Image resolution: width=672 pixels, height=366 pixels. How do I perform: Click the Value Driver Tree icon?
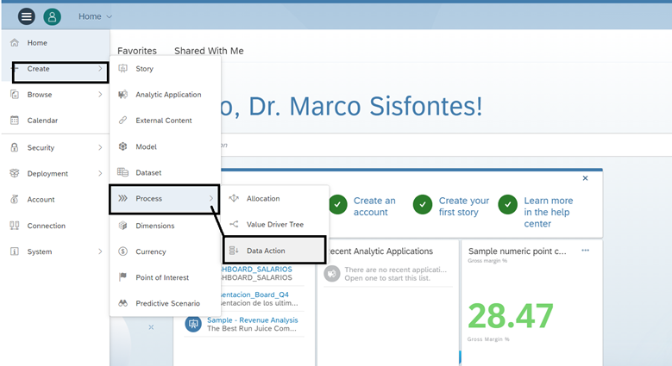(234, 224)
